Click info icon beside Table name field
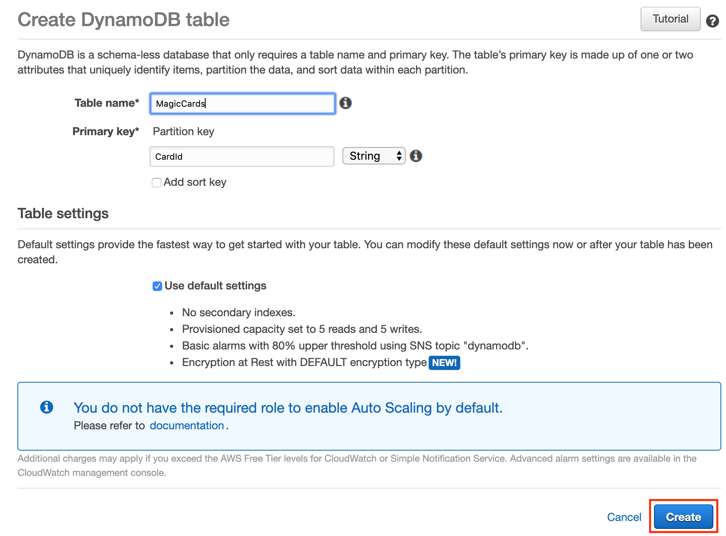Image resolution: width=726 pixels, height=536 pixels. tap(345, 103)
